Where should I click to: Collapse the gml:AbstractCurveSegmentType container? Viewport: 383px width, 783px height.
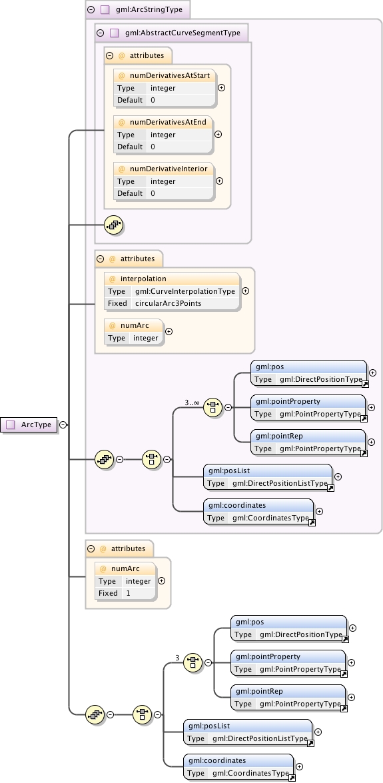[x=101, y=33]
